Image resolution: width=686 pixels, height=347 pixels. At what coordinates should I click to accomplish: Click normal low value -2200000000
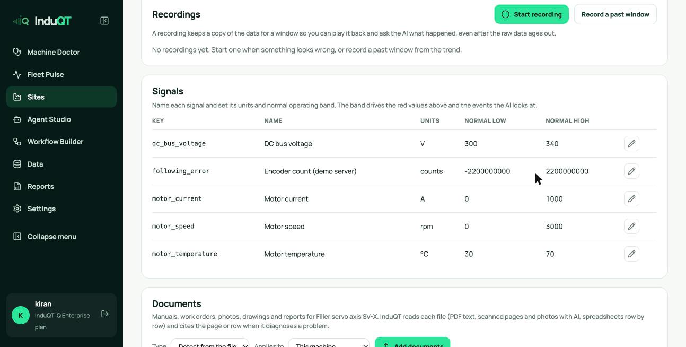pyautogui.click(x=487, y=171)
